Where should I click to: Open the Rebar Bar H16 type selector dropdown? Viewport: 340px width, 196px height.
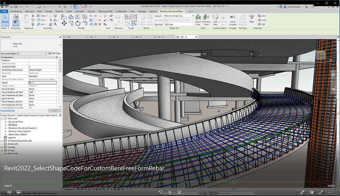pos(61,45)
